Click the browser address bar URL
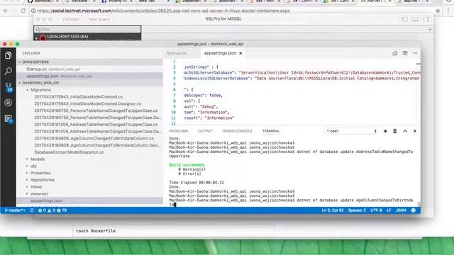Viewport: 454px width, 255px height. click(163, 11)
